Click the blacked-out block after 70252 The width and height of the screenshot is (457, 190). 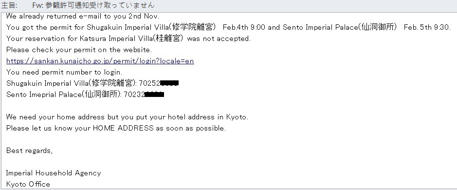169,83
